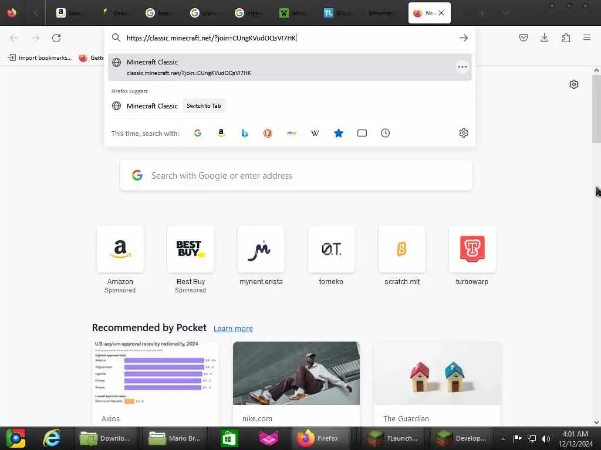Open the nike.com Pocket card
This screenshot has height=450, width=601.
[296, 383]
